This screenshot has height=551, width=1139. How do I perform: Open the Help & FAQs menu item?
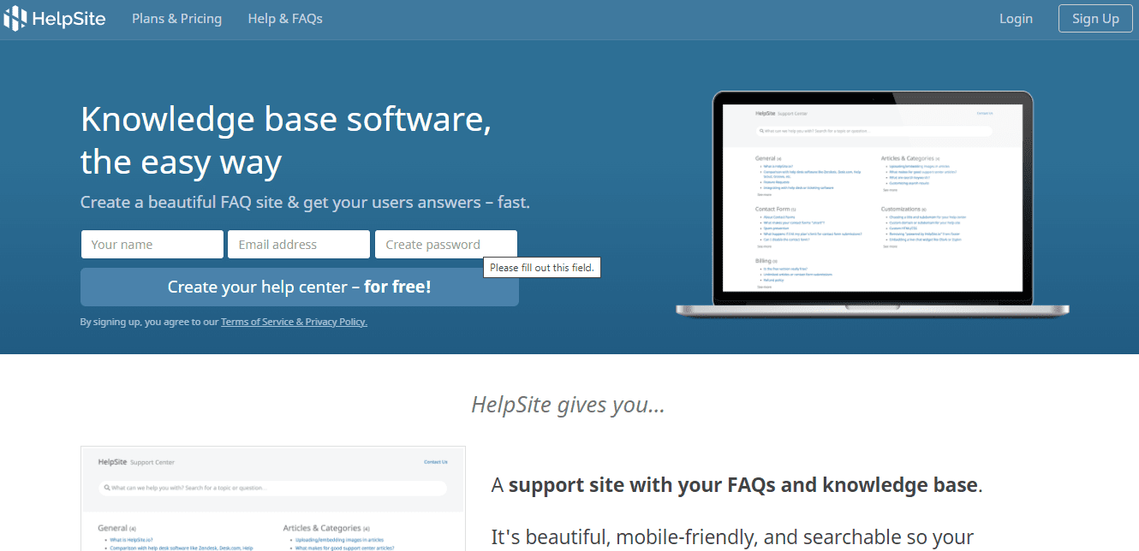[285, 19]
